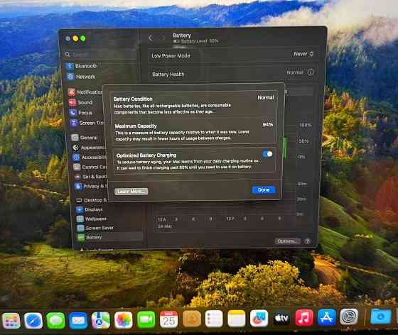Open Reminders from the Dock
The height and width of the screenshot is (335, 398).
pyautogui.click(x=214, y=319)
